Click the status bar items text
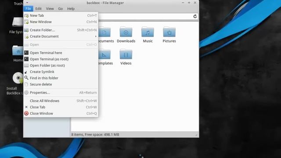The height and width of the screenshot is (158, 281). pyautogui.click(x=95, y=135)
